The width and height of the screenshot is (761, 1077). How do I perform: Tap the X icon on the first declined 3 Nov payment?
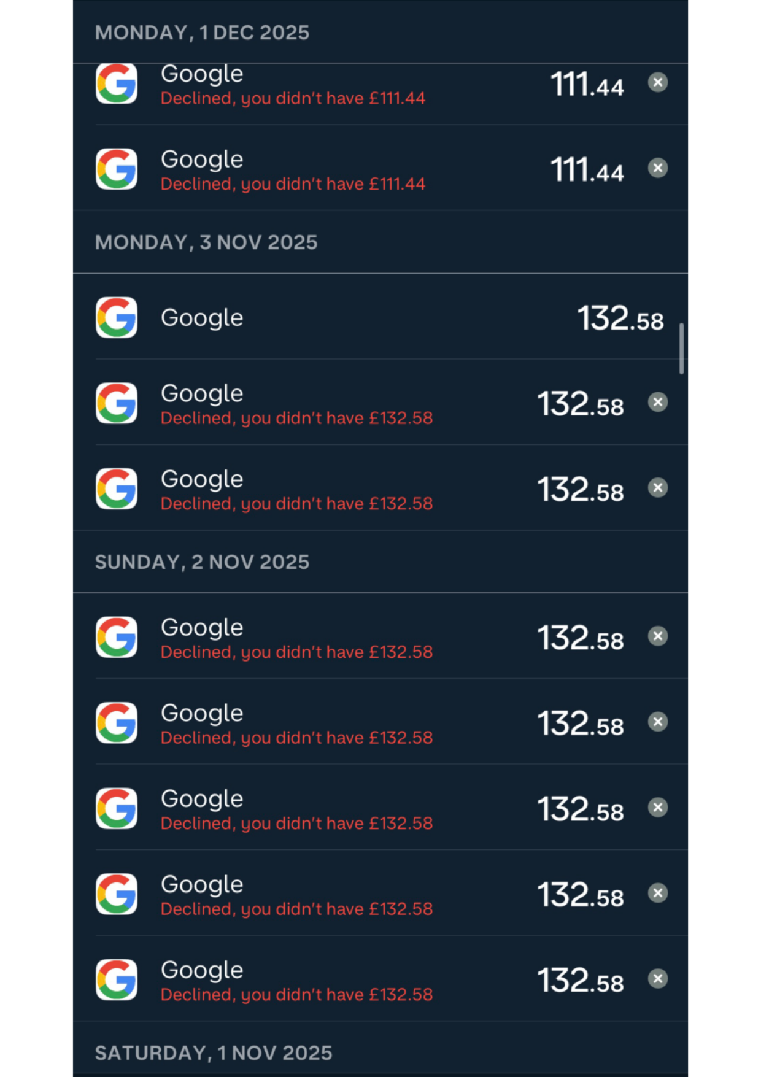point(658,403)
